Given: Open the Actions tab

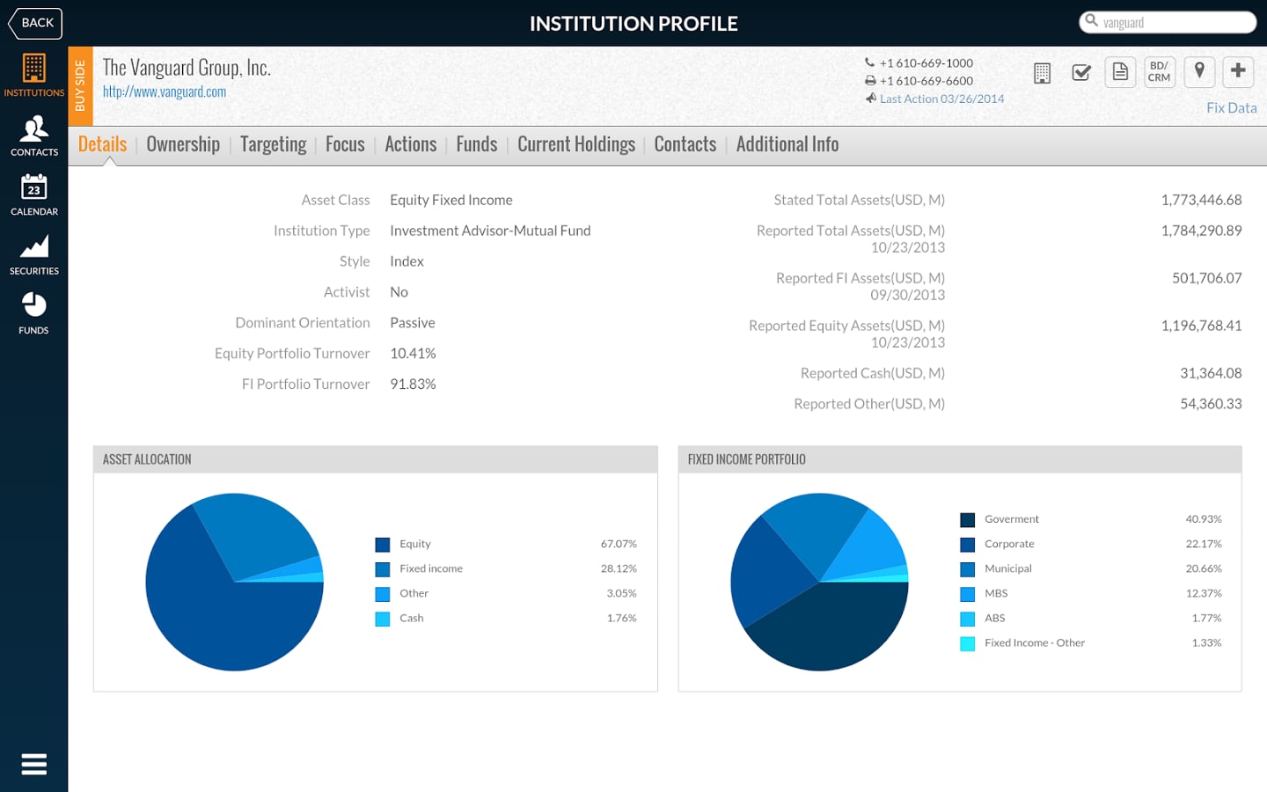Looking at the screenshot, I should (411, 144).
